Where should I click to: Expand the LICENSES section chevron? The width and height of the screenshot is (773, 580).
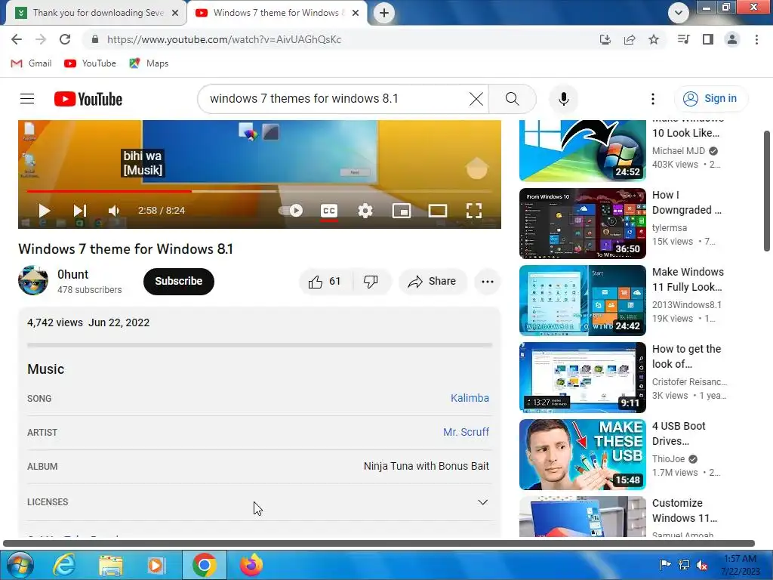click(482, 502)
